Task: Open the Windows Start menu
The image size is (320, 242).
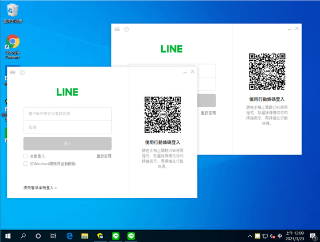Action: click(x=8, y=236)
